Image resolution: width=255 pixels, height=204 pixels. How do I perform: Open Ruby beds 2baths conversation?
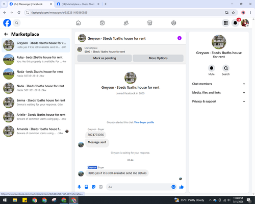pyautogui.click(x=36, y=60)
